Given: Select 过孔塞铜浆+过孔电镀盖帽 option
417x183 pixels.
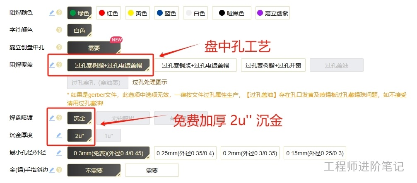Looking at the screenshot, I should tap(195, 65).
